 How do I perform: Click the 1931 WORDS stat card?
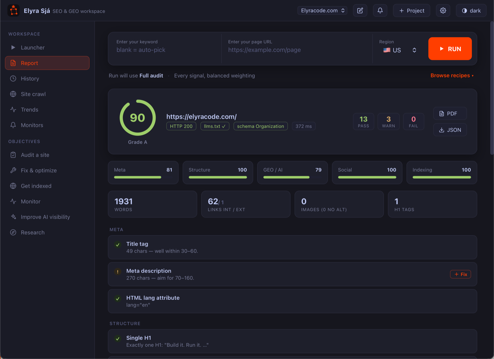(153, 204)
